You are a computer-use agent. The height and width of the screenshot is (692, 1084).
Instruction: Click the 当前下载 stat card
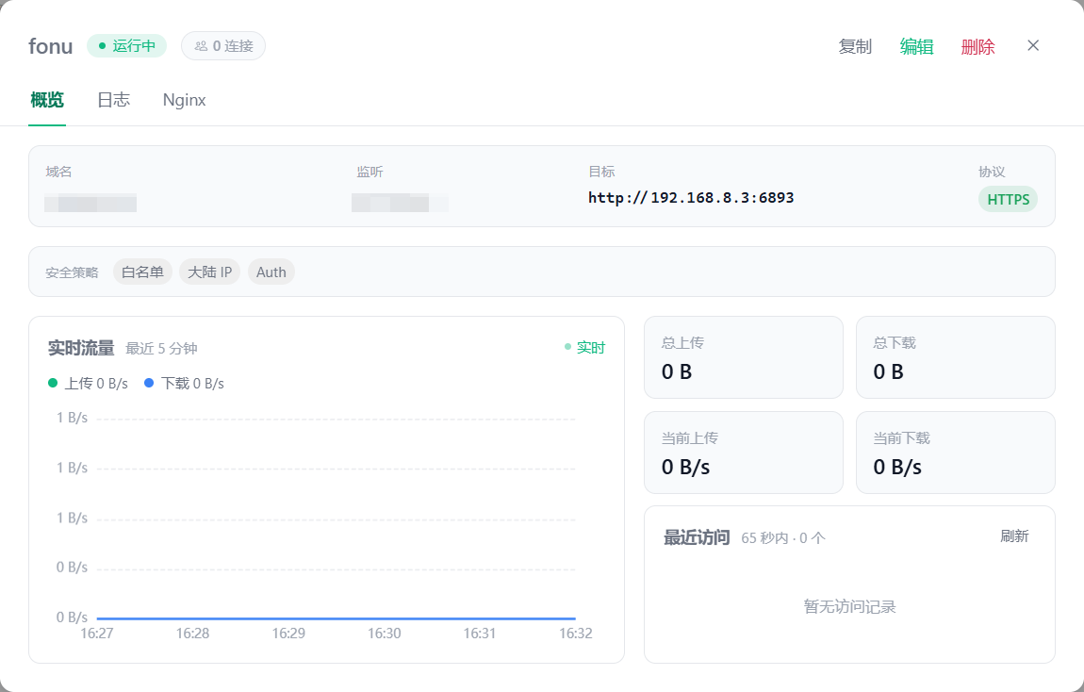(x=956, y=453)
